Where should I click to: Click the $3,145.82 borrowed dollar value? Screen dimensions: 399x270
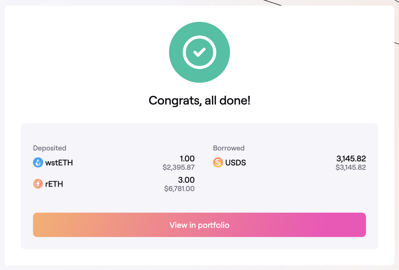pyautogui.click(x=351, y=167)
